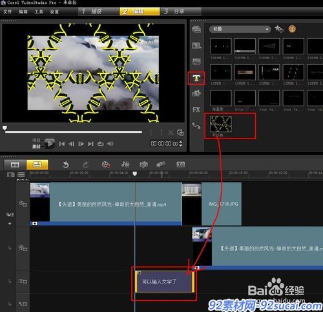
Task: Click the Mark-out right bracket button
Action: tap(161, 133)
